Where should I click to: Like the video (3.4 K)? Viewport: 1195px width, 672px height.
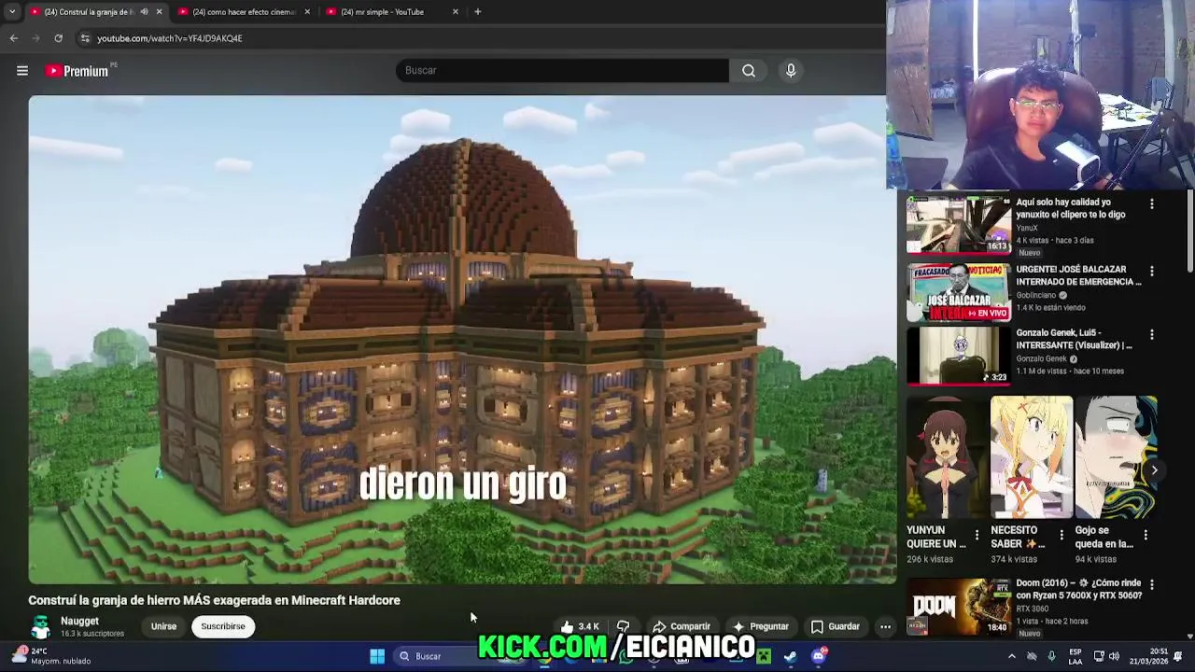[x=580, y=626]
